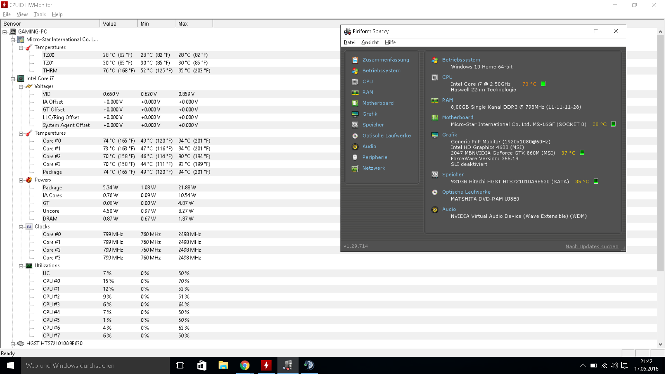
Task: Click the Betriebssystem Windows-flag icon in Speccy sidebar
Action: [355, 71]
